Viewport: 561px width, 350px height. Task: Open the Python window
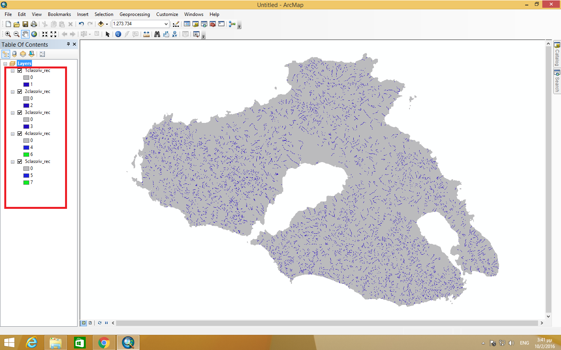pyautogui.click(x=221, y=24)
